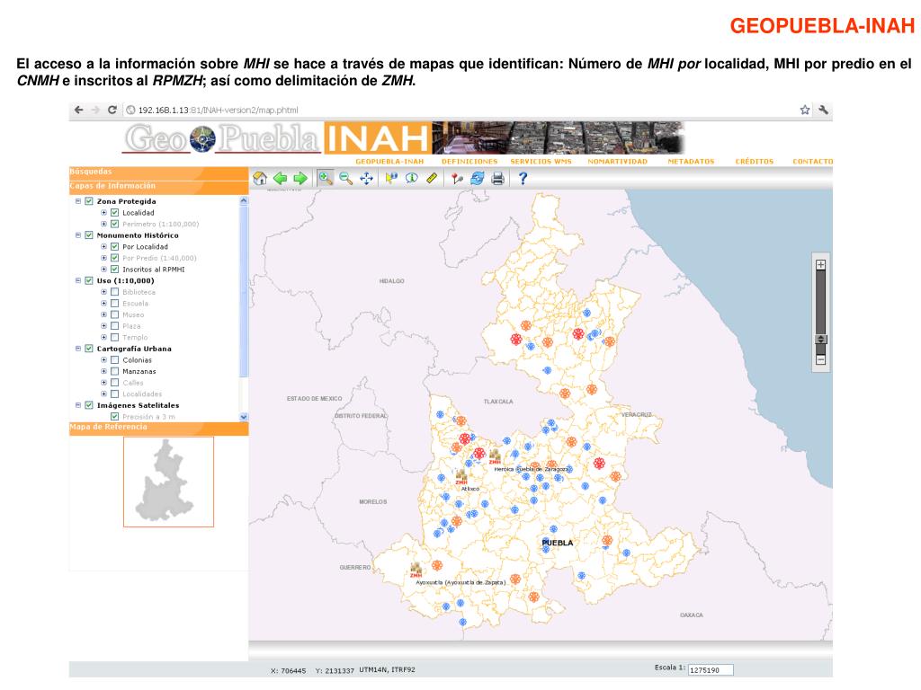Expand Inscritos al RPMHI legend
Viewport: 921px width, 690px height.
(103, 270)
